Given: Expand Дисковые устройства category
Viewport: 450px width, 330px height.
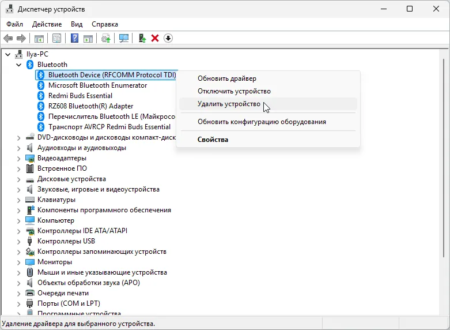Looking at the screenshot, I should [18, 179].
